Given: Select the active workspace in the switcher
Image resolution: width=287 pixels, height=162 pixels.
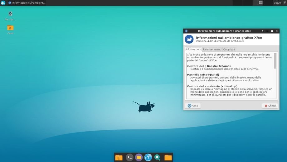Looking at the screenshot, I should [261, 3].
